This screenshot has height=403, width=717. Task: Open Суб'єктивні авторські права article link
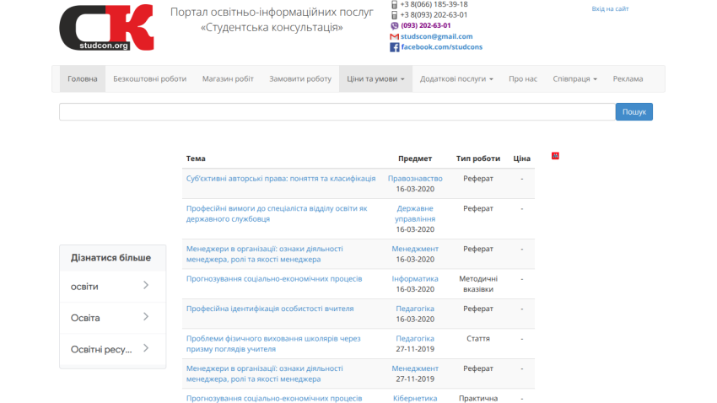click(x=281, y=179)
